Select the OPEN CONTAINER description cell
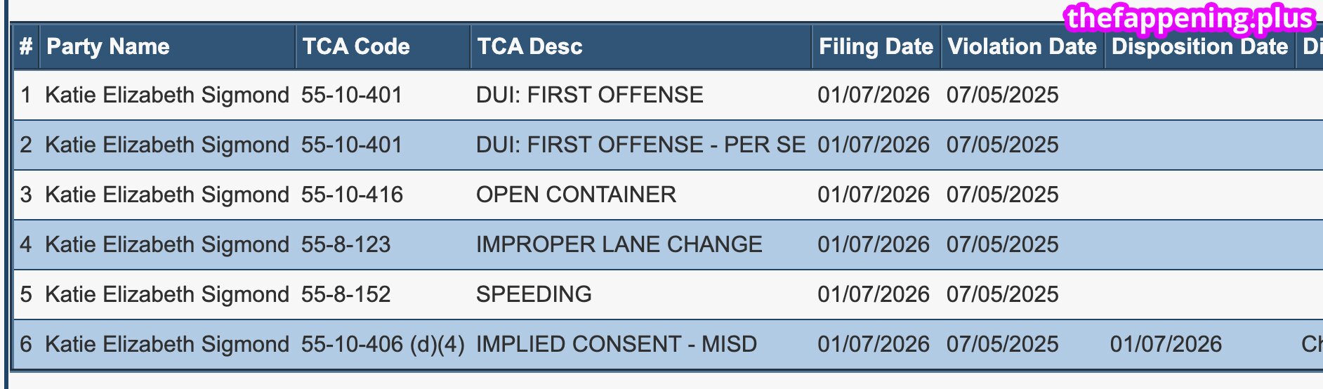This screenshot has width=1323, height=389. (x=576, y=194)
